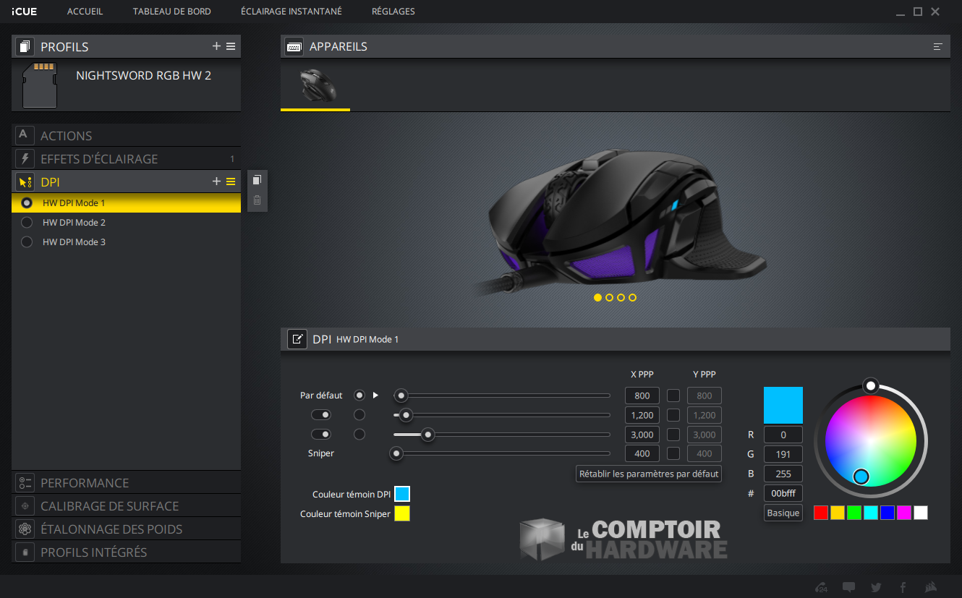962x598 pixels.
Task: Select the ACTIONS panel icon
Action: coord(25,135)
